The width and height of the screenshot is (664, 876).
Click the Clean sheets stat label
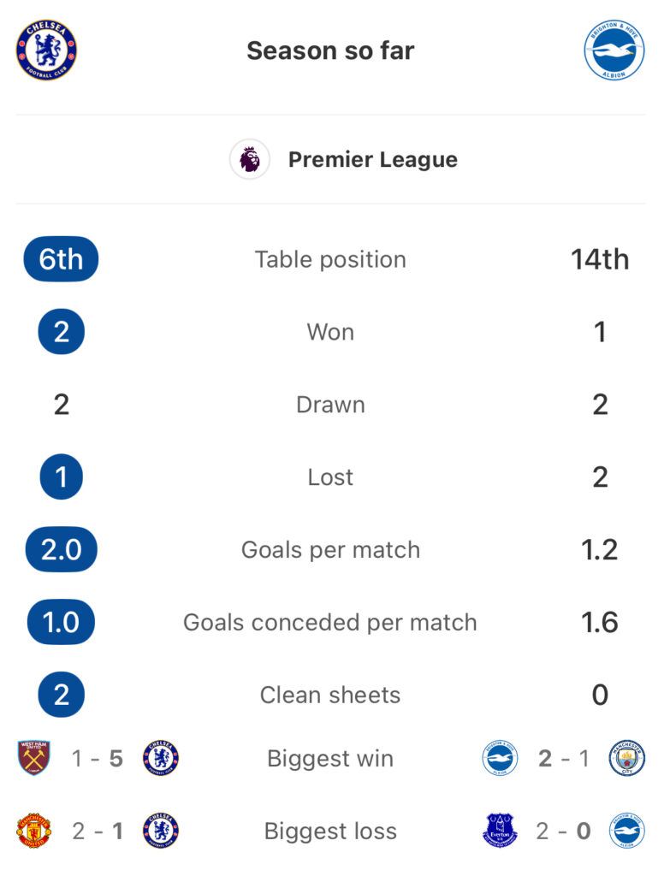tap(330, 695)
